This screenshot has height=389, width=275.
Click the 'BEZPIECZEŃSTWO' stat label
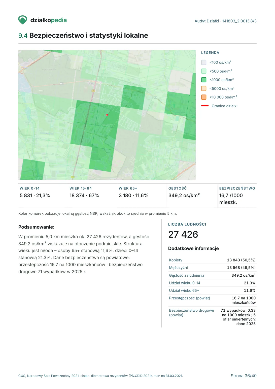click(x=237, y=188)
